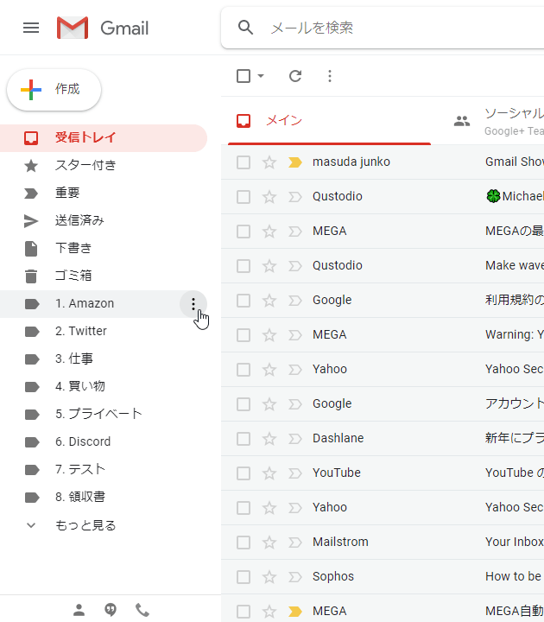Open the contacts person icon
This screenshot has width=544, height=622.
pos(79,610)
